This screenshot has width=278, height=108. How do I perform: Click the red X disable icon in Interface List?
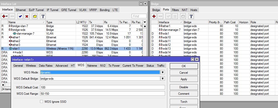click(26, 16)
